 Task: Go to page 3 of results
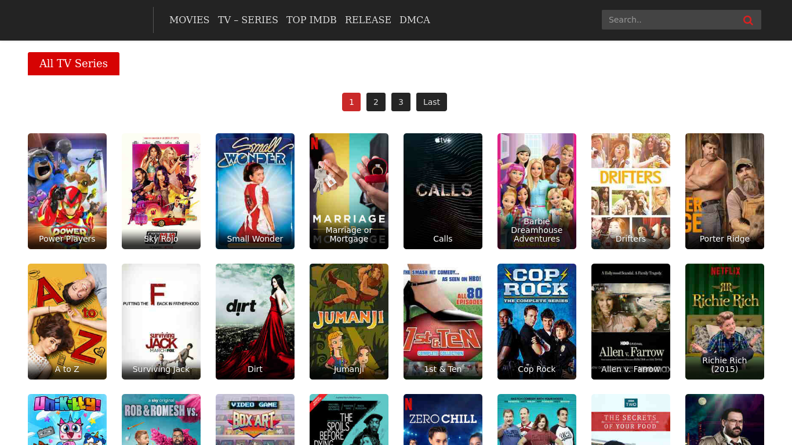[x=401, y=102]
